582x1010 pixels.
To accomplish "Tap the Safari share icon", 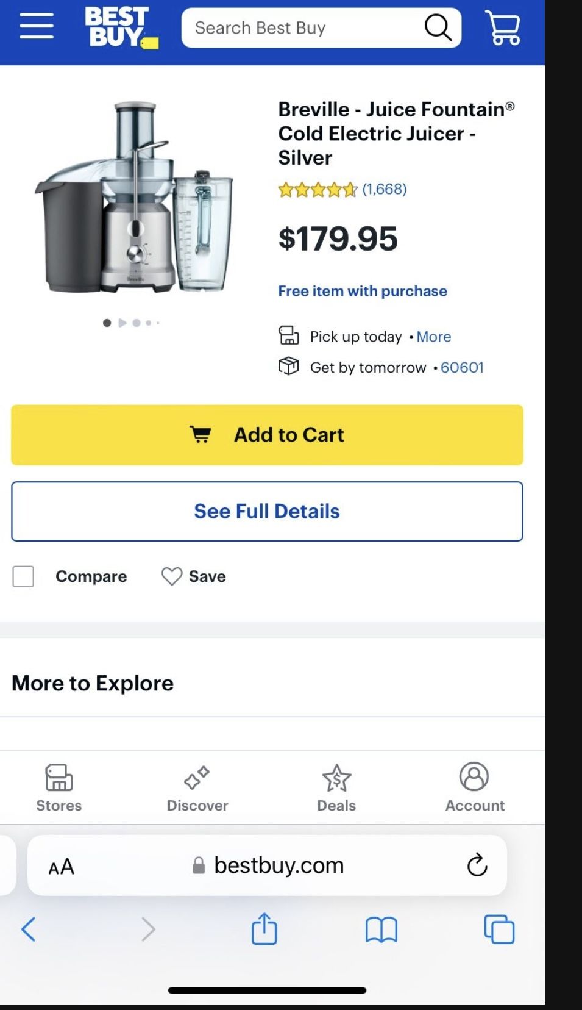I will click(264, 929).
